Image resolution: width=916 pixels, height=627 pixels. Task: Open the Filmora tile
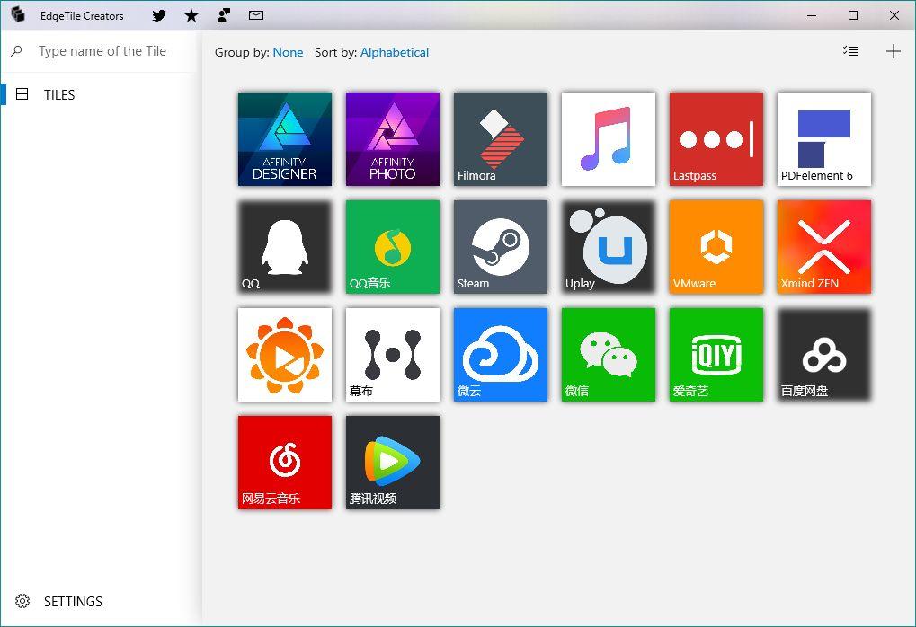(x=501, y=139)
